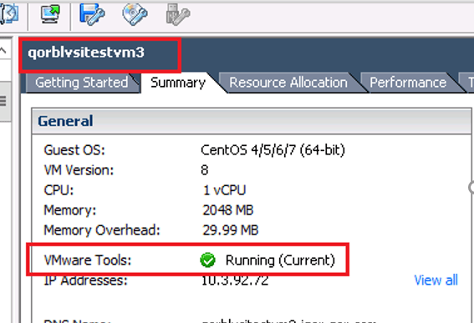Open the cut-off tab after Performance
This screenshot has height=323, width=474.
click(467, 83)
